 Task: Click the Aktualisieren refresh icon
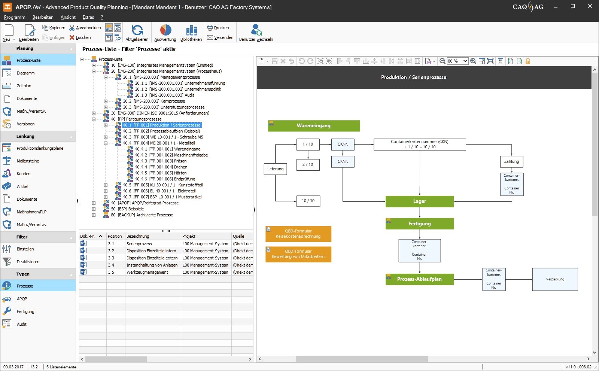click(x=137, y=31)
